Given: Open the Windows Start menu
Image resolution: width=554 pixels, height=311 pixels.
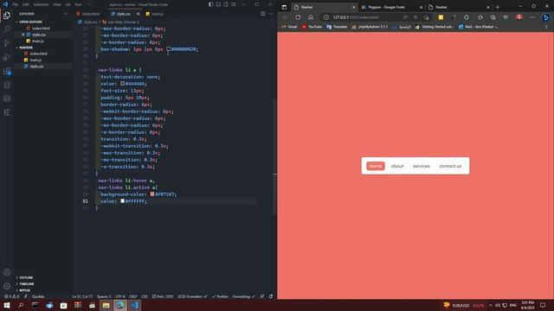Looking at the screenshot, I should (7, 305).
